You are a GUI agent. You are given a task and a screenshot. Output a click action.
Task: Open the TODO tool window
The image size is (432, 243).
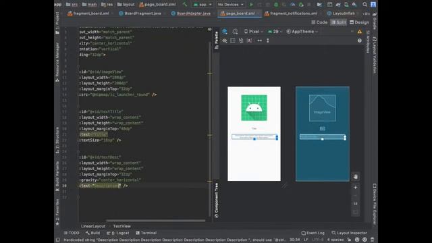(72, 233)
